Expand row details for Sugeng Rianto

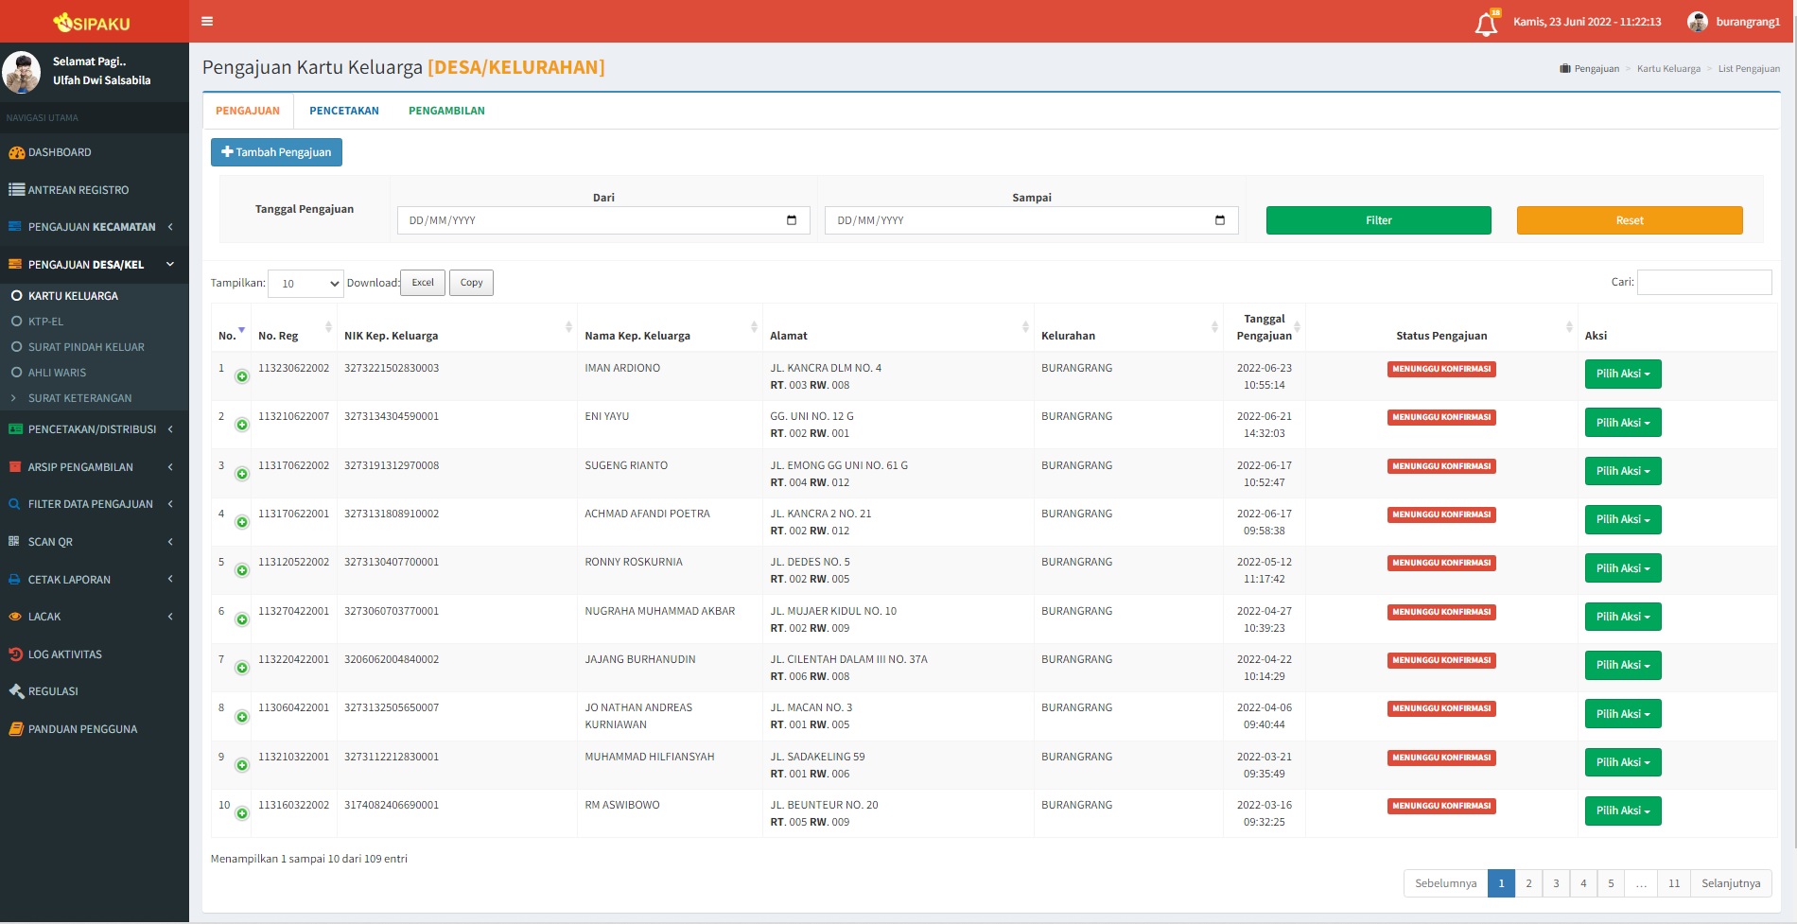click(242, 474)
